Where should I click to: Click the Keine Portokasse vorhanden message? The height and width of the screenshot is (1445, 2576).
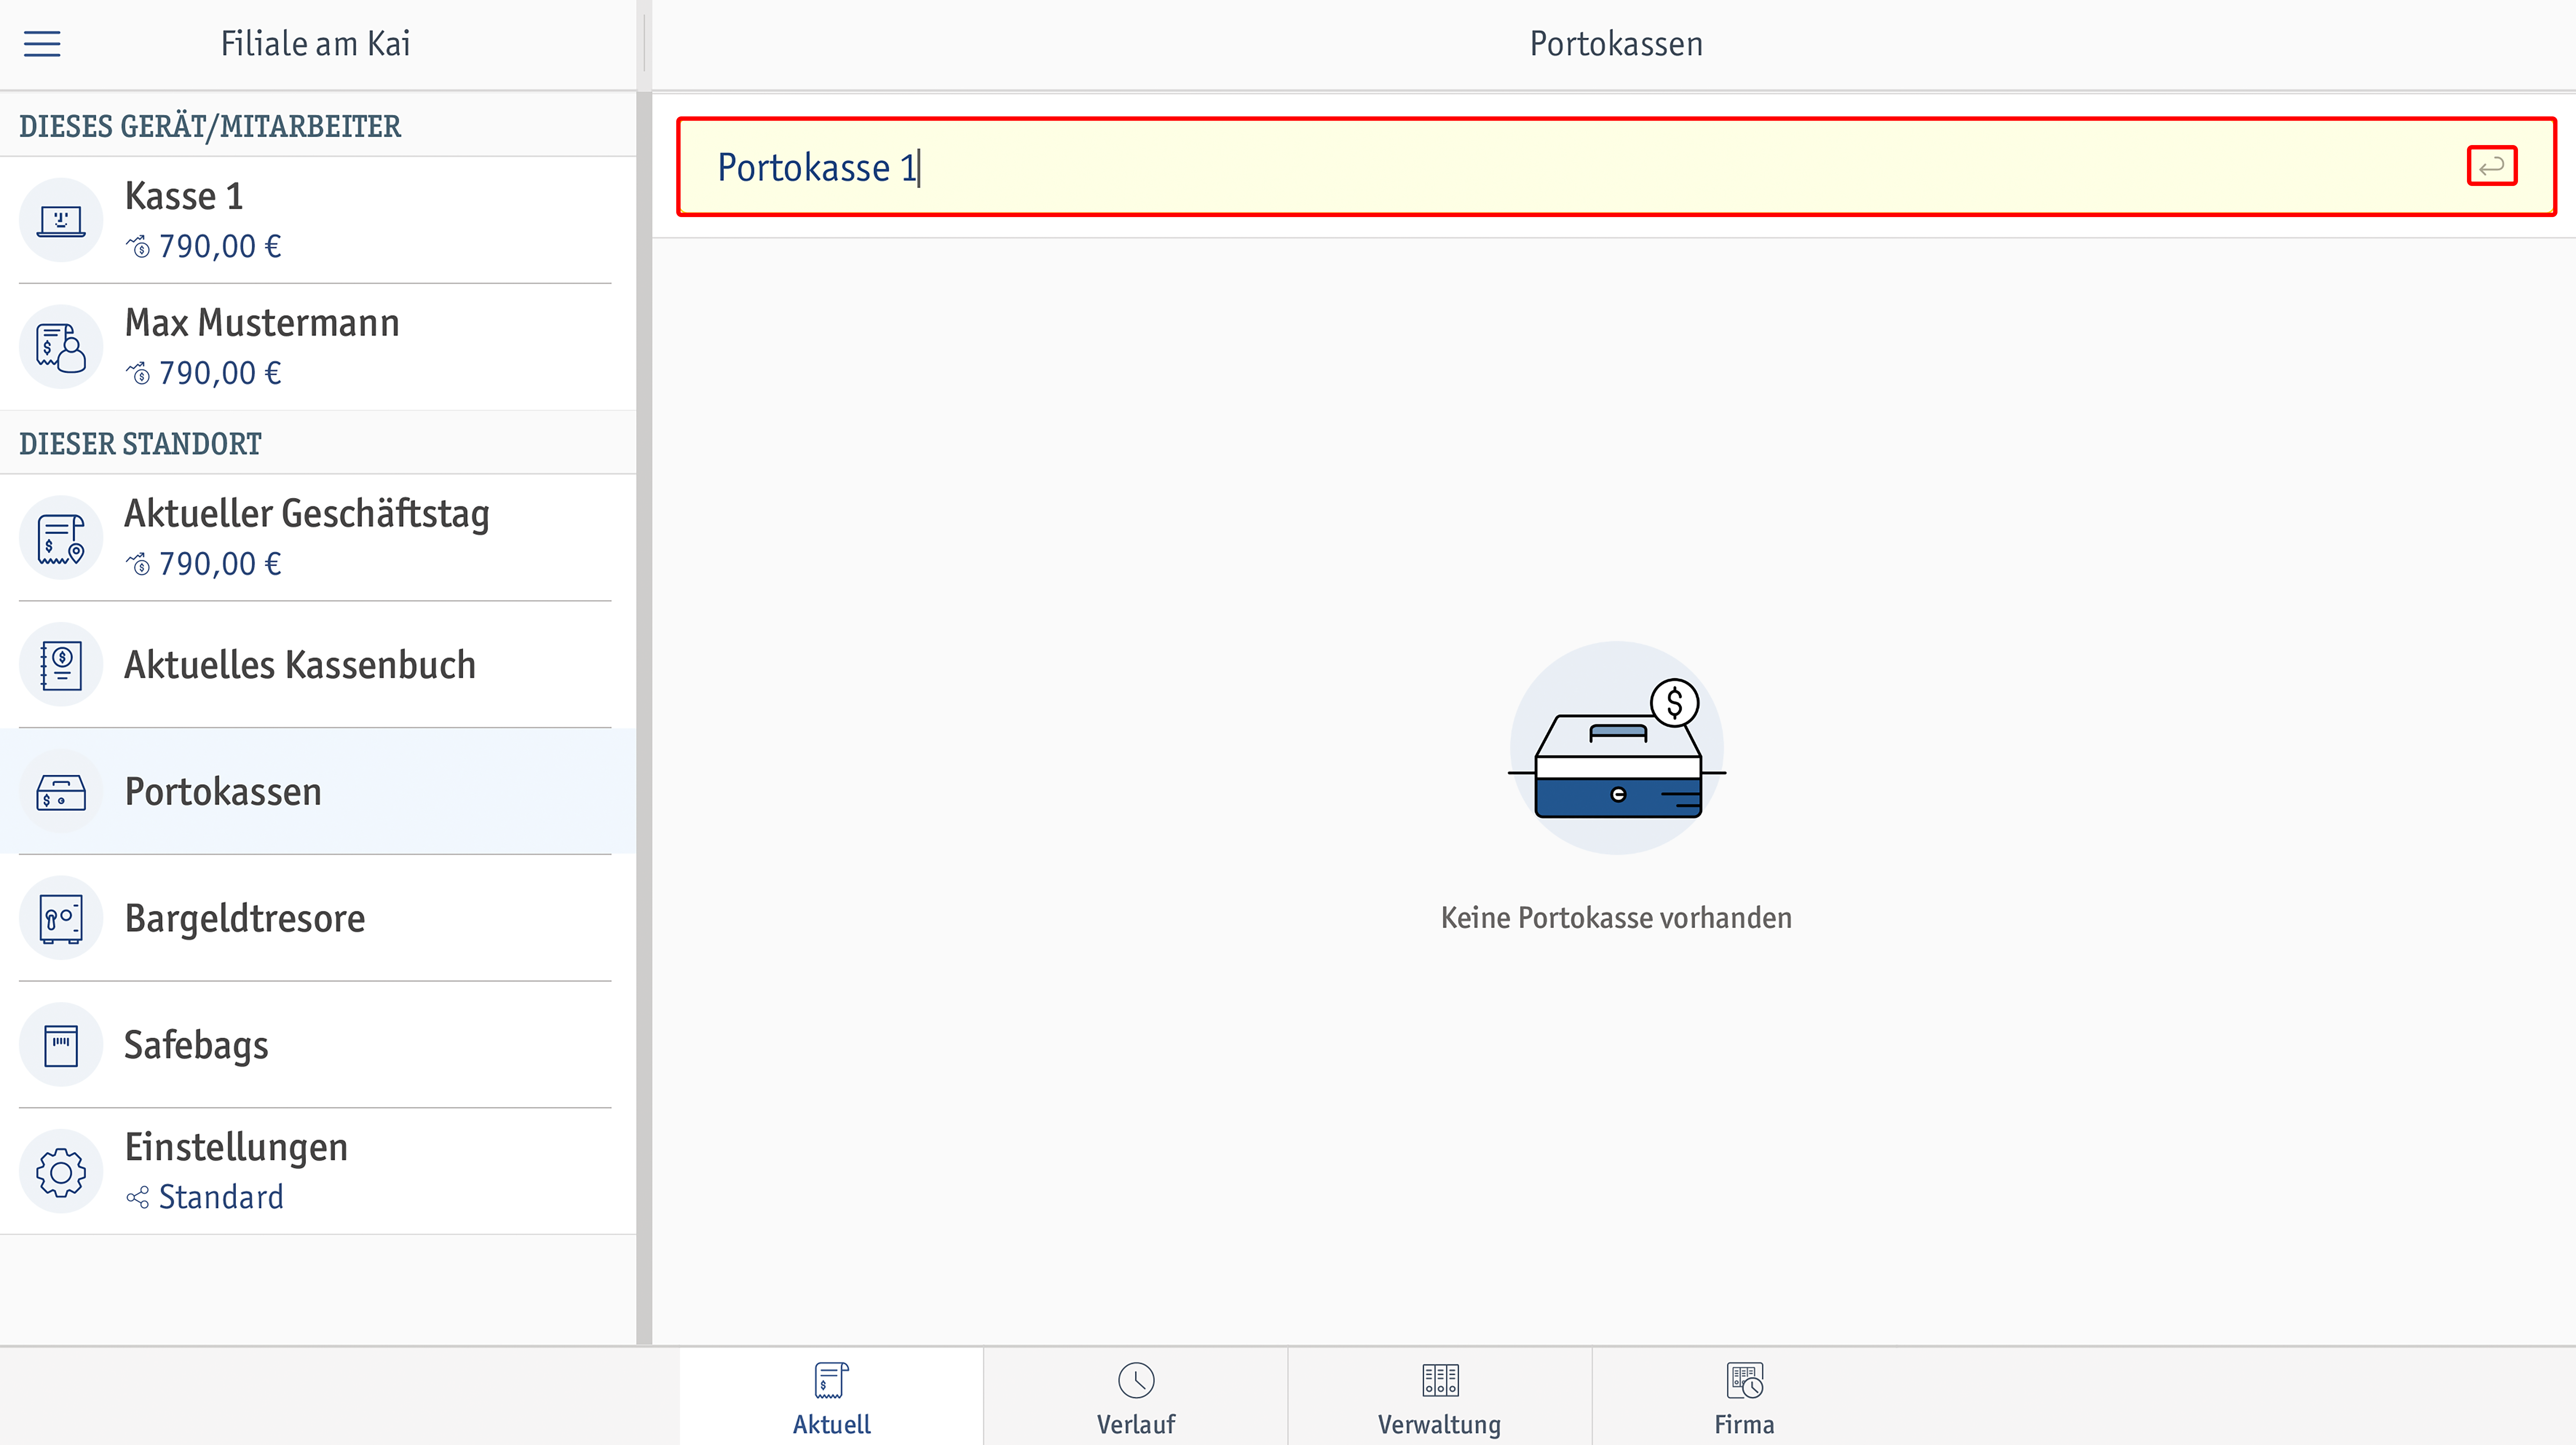(1616, 918)
